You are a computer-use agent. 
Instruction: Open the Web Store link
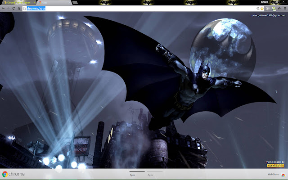click(x=273, y=174)
